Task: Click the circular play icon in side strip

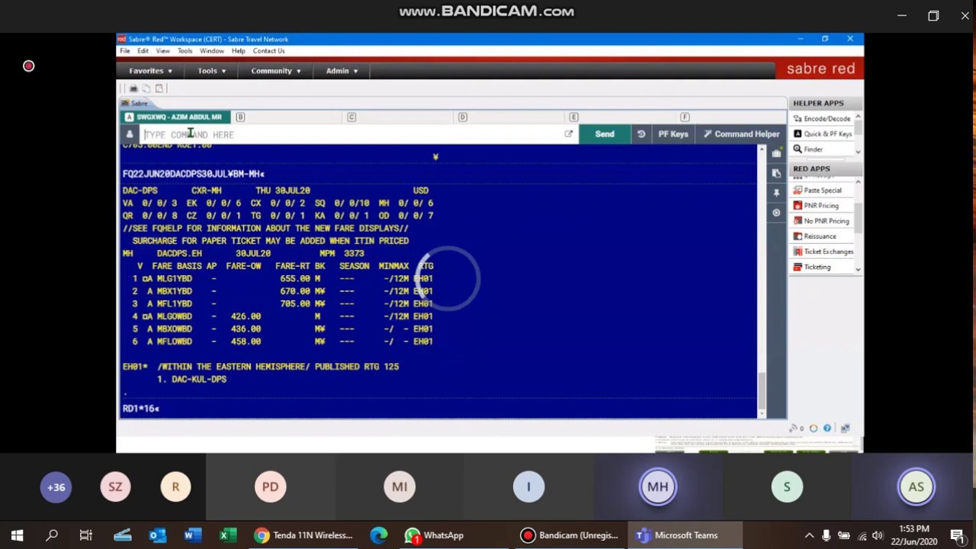Action: coord(776,213)
